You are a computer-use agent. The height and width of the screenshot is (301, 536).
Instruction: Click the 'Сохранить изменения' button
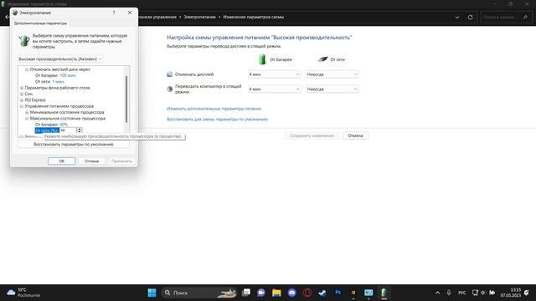[312, 135]
